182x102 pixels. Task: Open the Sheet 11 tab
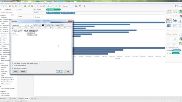coord(27,98)
